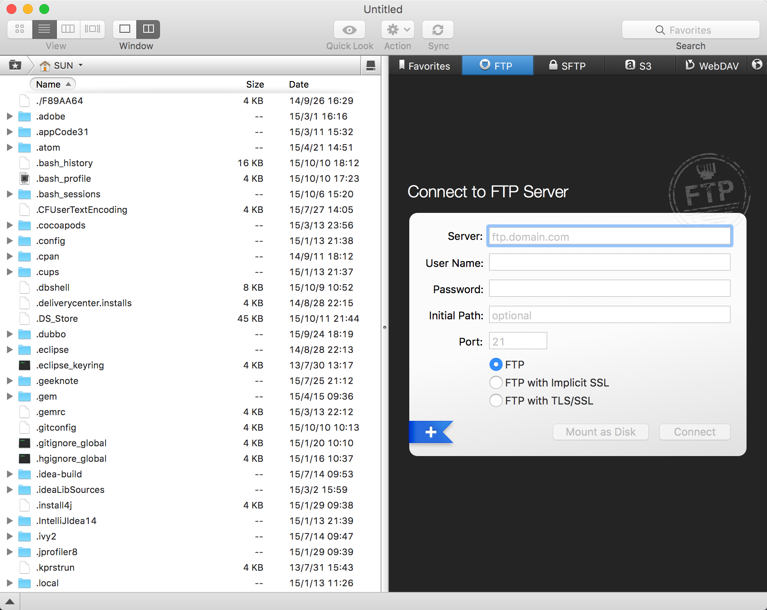
Task: Click the blue add-to-favorites plus ribbon
Action: point(431,432)
